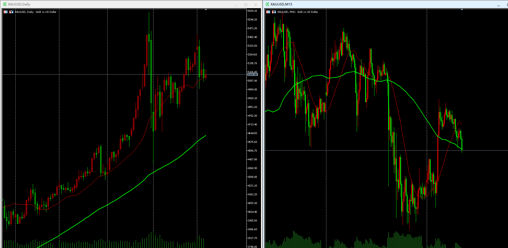This screenshot has width=508, height=248.
Task: Select the 5107.40 current price label
Action: click(252, 74)
